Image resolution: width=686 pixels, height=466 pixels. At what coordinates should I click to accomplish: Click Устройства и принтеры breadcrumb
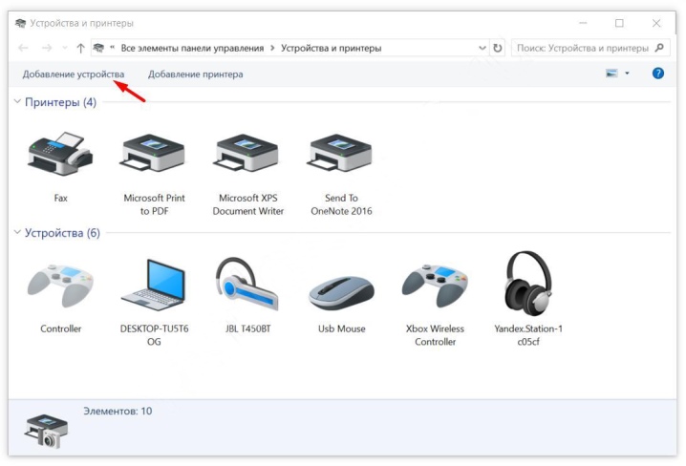click(x=332, y=48)
